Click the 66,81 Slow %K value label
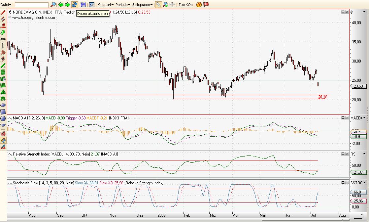The image size is (369, 222). coord(358,192)
